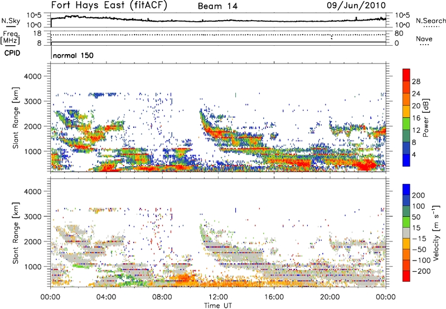Screen dimensions: 446x309
Task: Select the "-15" label on Velocity colorbar
Action: [419, 239]
